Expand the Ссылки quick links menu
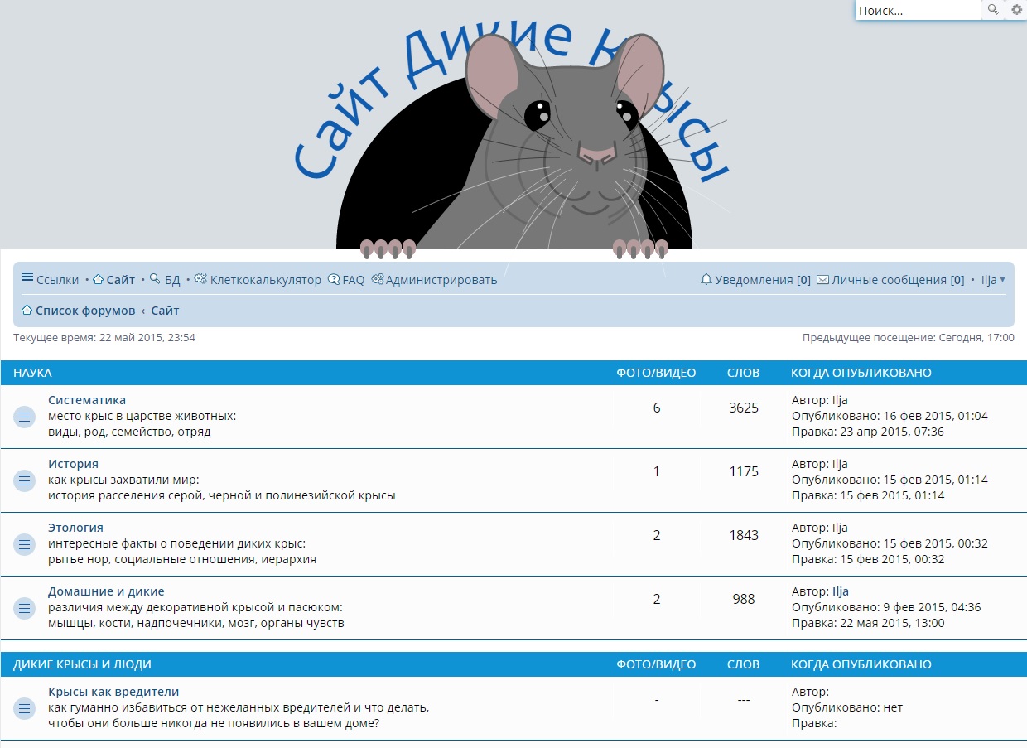 [x=50, y=280]
